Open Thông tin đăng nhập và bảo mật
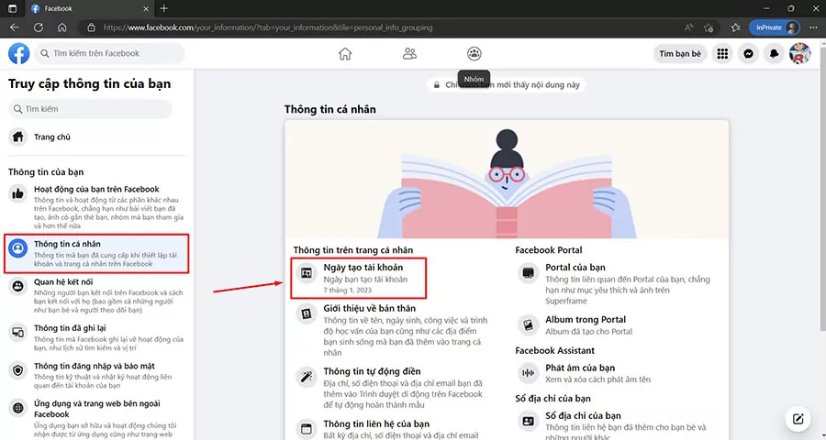This screenshot has width=826, height=440. pyautogui.click(x=96, y=375)
